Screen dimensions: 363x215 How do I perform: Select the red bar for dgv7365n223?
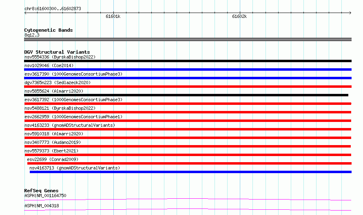[x=188, y=87]
